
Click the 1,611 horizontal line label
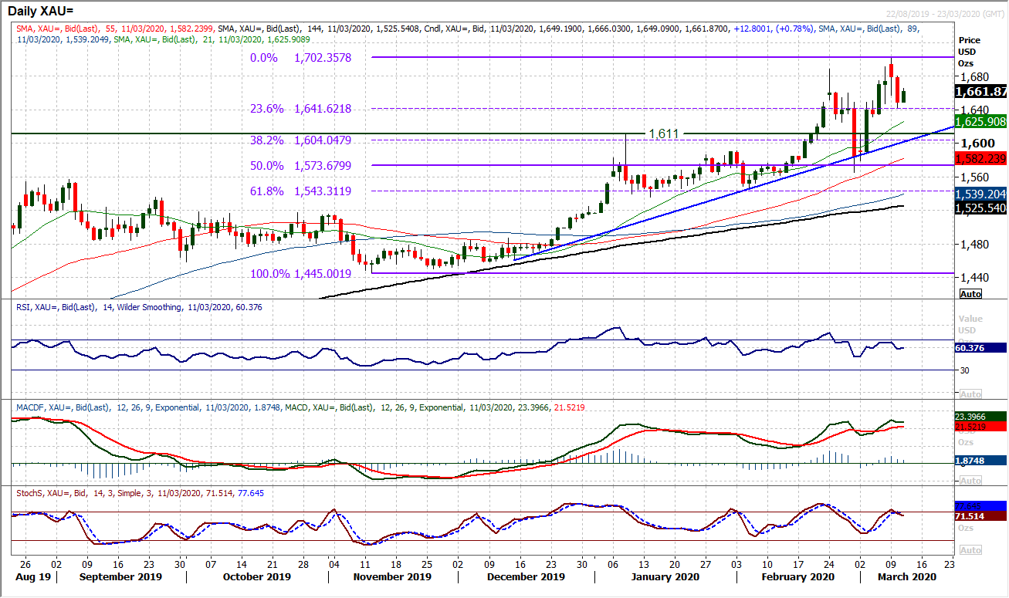pyautogui.click(x=664, y=133)
